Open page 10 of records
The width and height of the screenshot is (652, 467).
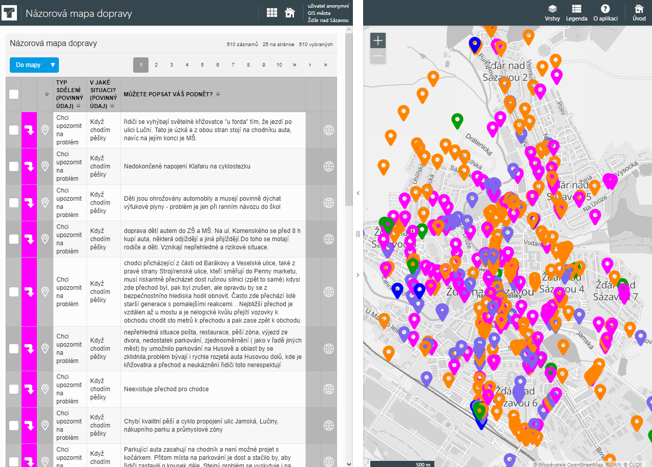coord(279,65)
